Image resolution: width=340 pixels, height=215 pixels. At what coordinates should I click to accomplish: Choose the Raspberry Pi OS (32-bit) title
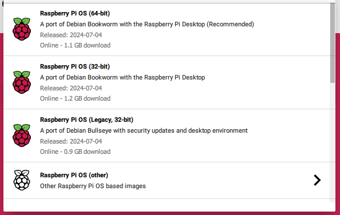coord(75,66)
